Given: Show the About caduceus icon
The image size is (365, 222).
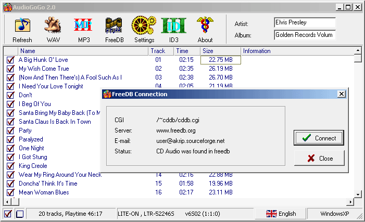Looking at the screenshot, I should click(x=205, y=24).
